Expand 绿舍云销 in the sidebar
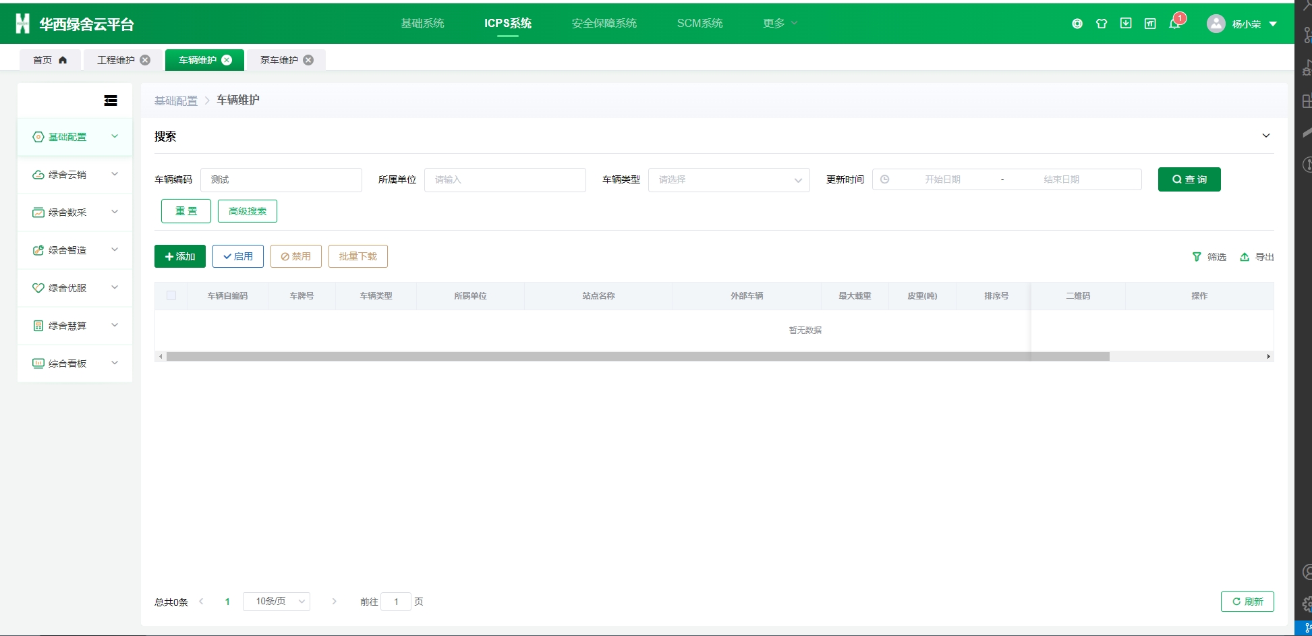 tap(75, 175)
